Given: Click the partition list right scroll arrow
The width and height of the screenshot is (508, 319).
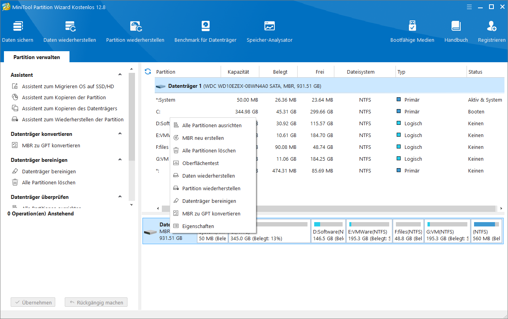Looking at the screenshot, I should 501,208.
